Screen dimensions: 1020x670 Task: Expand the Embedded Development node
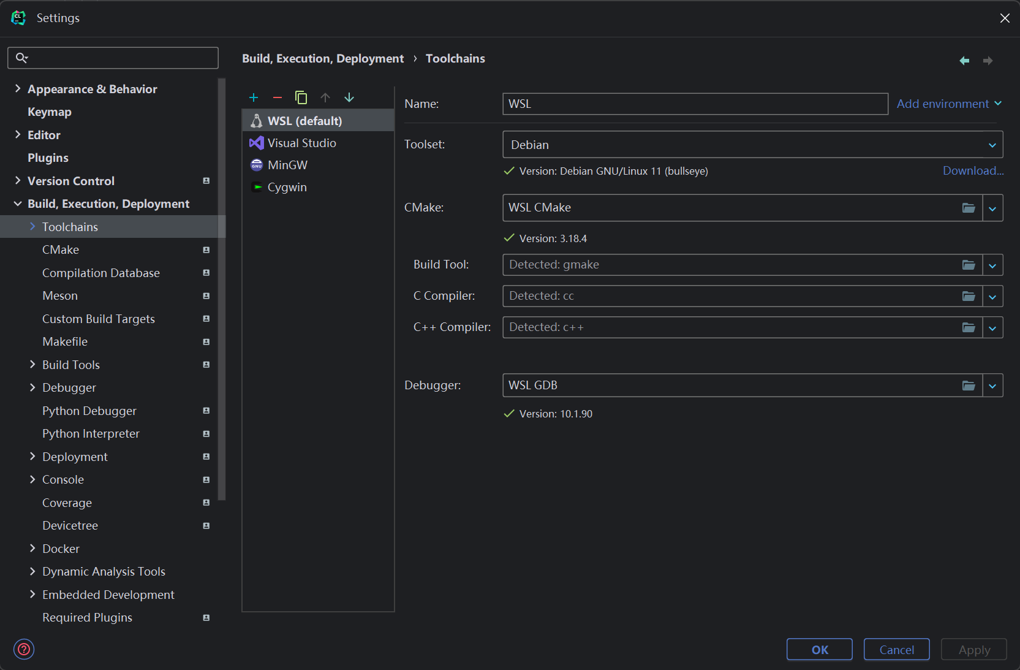pos(32,595)
